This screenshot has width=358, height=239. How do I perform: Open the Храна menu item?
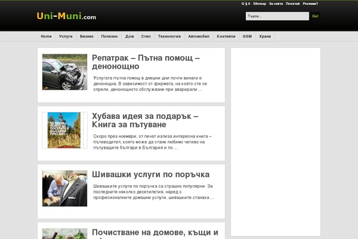[x=265, y=36]
